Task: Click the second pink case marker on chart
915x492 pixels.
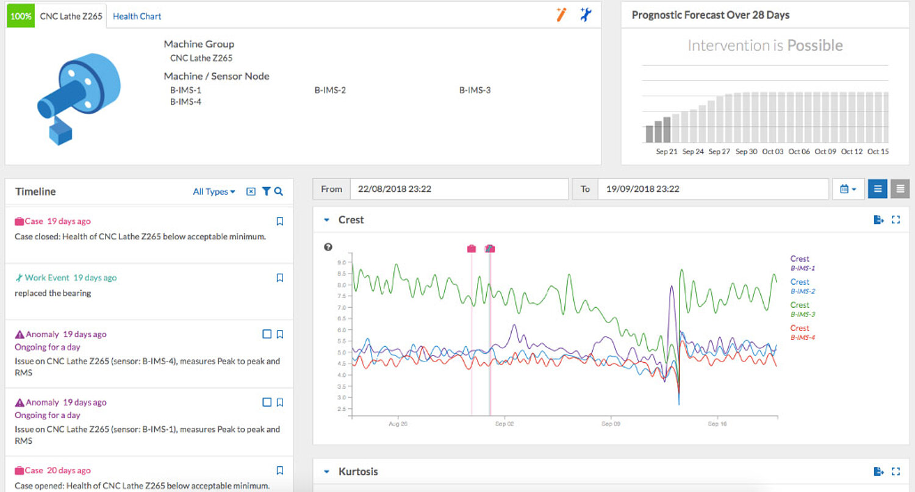Action: (489, 248)
